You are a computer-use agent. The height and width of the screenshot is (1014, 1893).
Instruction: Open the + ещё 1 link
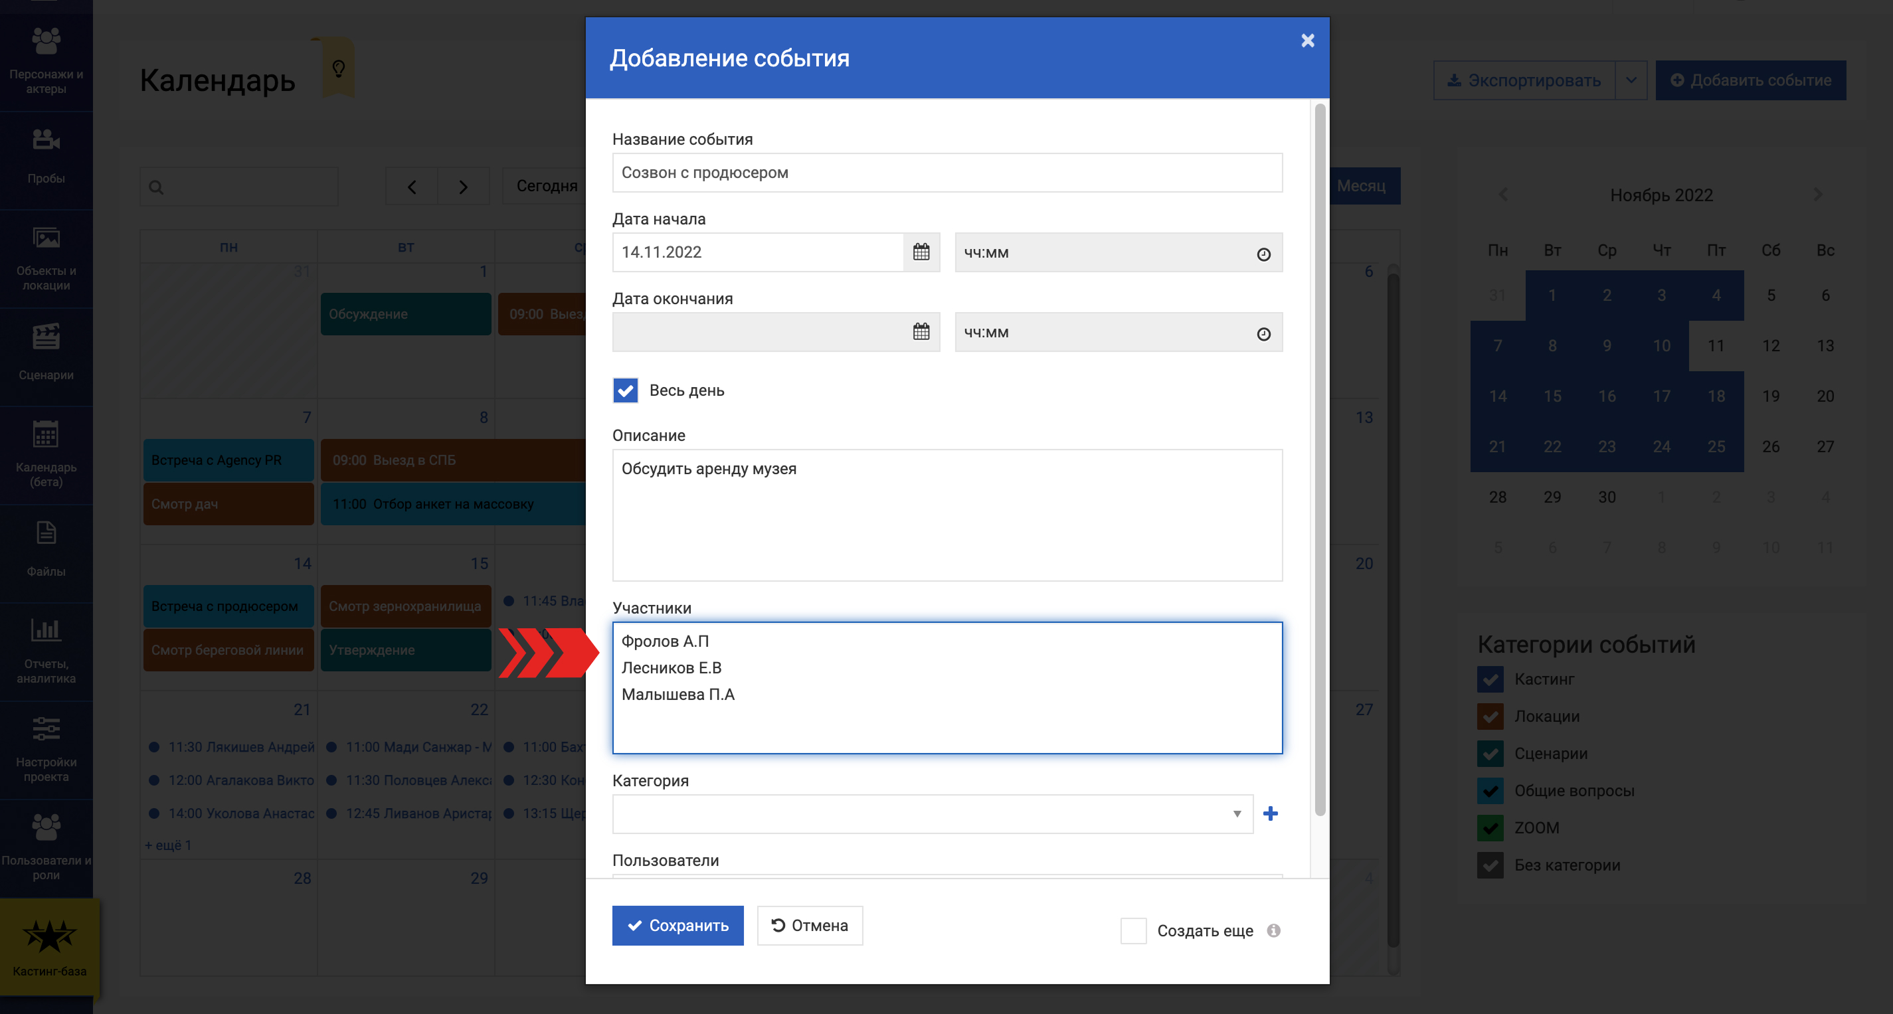tap(168, 845)
